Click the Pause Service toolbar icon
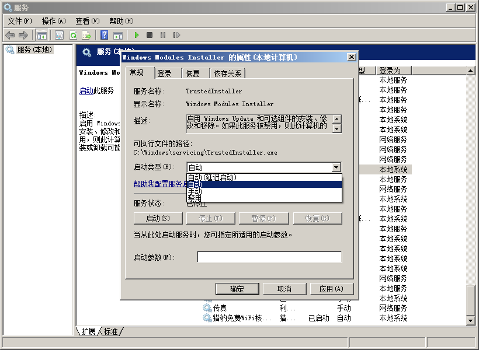 point(163,35)
